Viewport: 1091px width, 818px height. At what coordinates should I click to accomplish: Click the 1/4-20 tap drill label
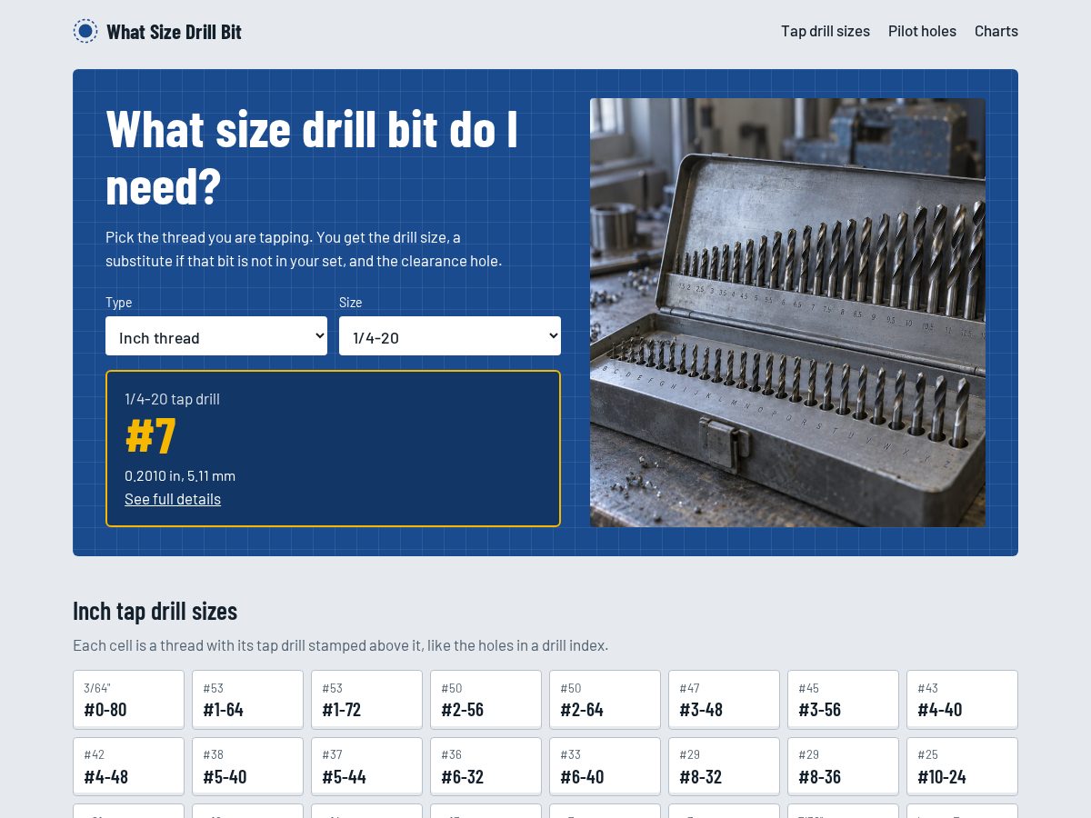click(x=172, y=399)
